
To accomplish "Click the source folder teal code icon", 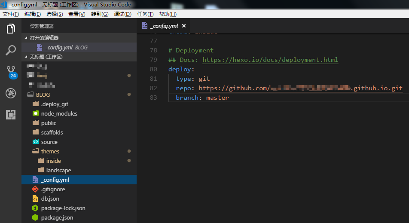I will (36, 142).
